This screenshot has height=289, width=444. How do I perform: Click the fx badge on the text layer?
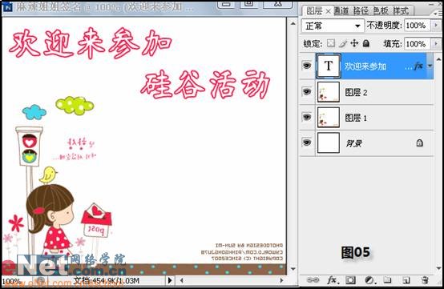point(418,66)
